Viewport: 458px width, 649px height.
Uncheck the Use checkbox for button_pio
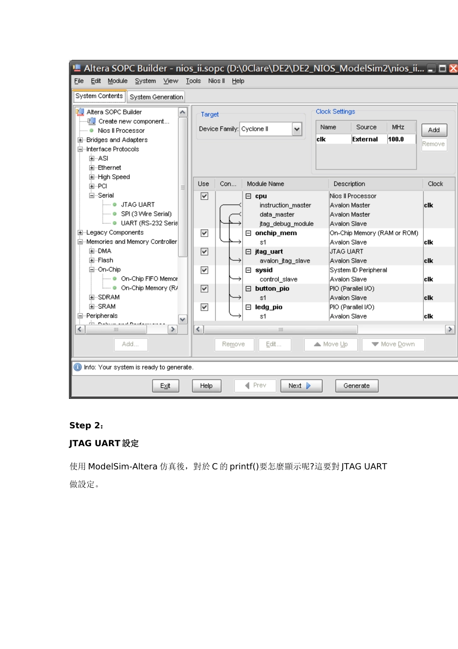tap(204, 289)
